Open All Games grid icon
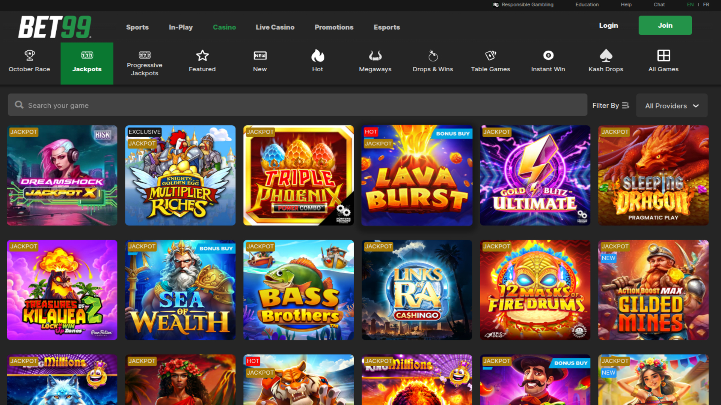This screenshot has width=721, height=405. [663, 55]
